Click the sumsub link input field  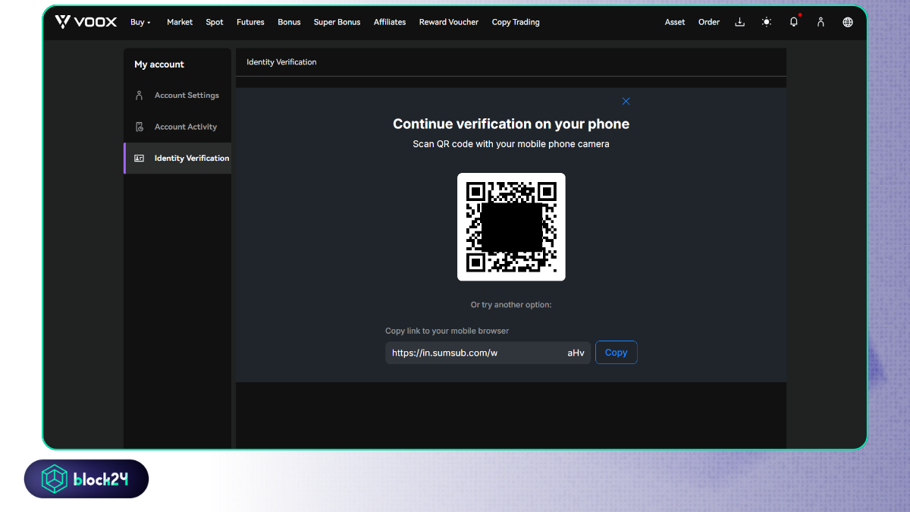tap(488, 353)
